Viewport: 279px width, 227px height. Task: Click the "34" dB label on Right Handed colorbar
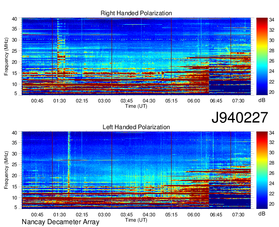(x=272, y=20)
